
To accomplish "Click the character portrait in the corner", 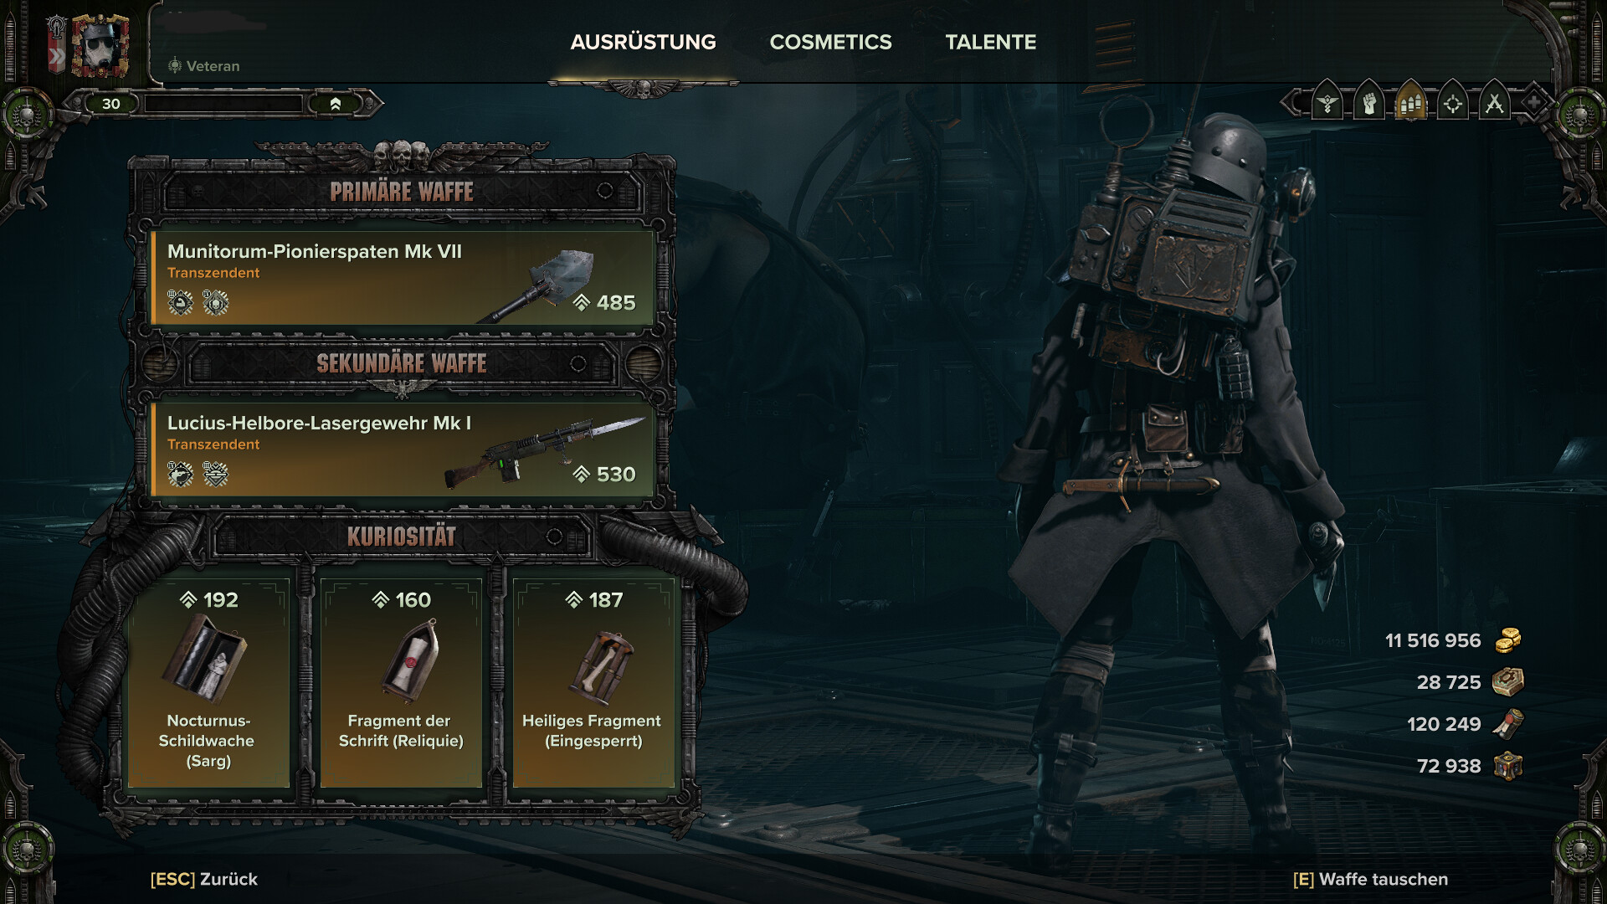I will click(100, 46).
